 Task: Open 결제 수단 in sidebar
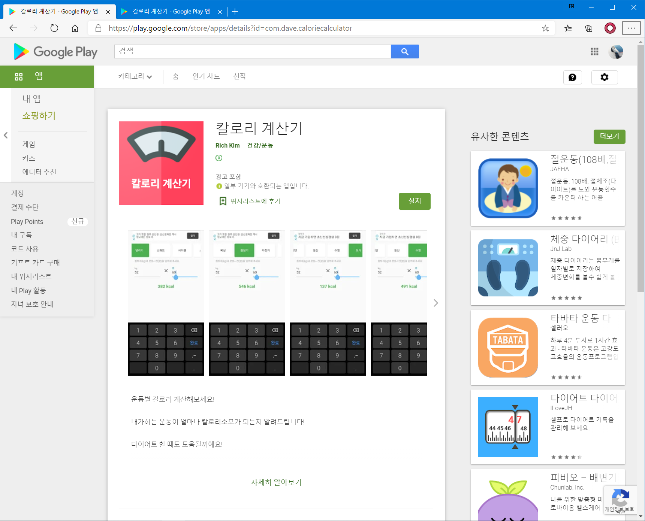pyautogui.click(x=25, y=207)
